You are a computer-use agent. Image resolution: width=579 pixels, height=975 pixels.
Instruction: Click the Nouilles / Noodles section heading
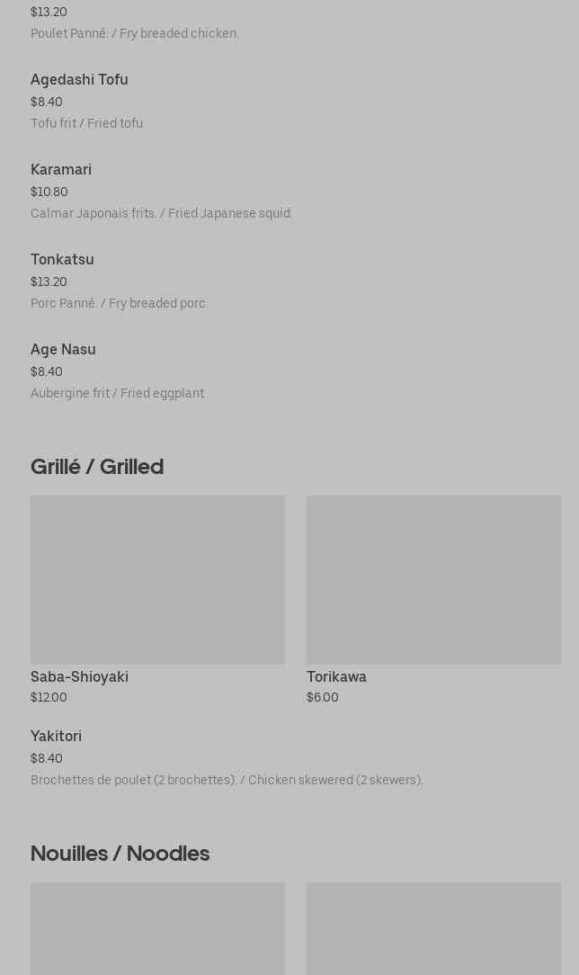(x=120, y=854)
